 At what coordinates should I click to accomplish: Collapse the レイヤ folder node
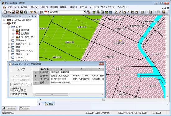(x=9, y=27)
